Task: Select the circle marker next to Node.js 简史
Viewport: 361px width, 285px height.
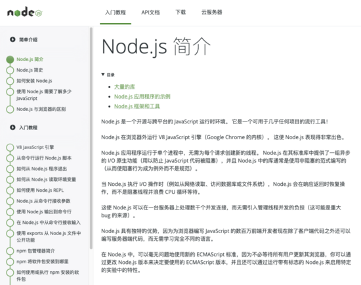Action: pos(10,70)
